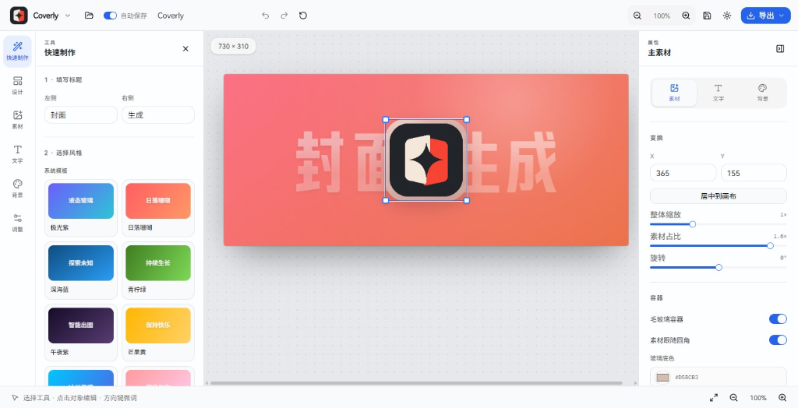Open the folder icon in top bar
Viewport: 798px width, 408px height.
(x=89, y=16)
